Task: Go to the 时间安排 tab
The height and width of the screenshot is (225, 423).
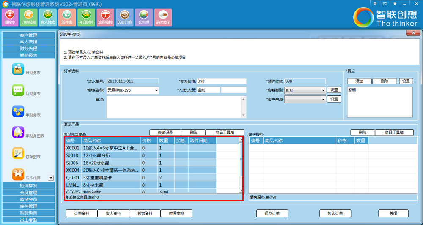Action: tap(176, 214)
